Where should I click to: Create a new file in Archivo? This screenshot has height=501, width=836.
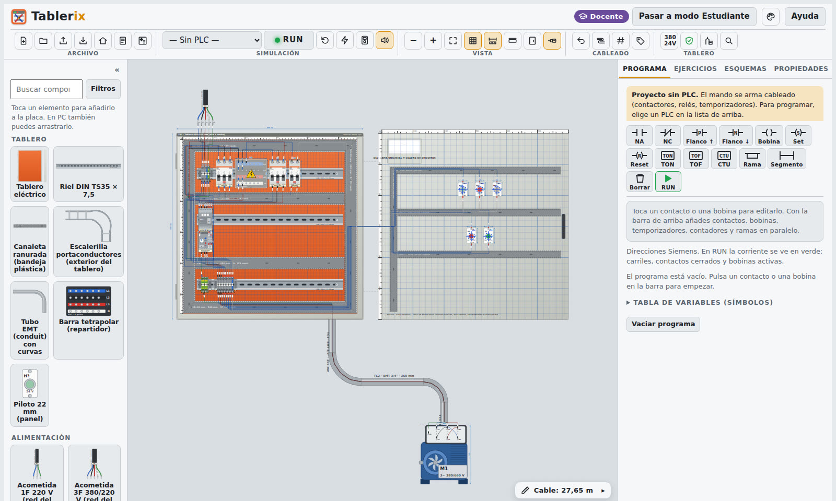point(24,41)
